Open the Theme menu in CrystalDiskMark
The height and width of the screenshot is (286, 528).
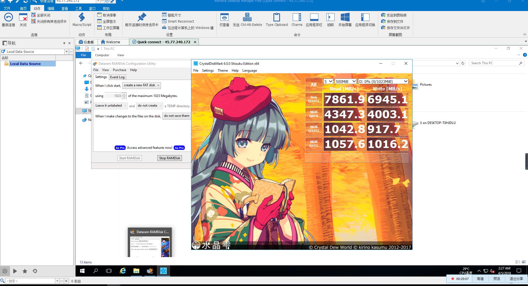[223, 71]
